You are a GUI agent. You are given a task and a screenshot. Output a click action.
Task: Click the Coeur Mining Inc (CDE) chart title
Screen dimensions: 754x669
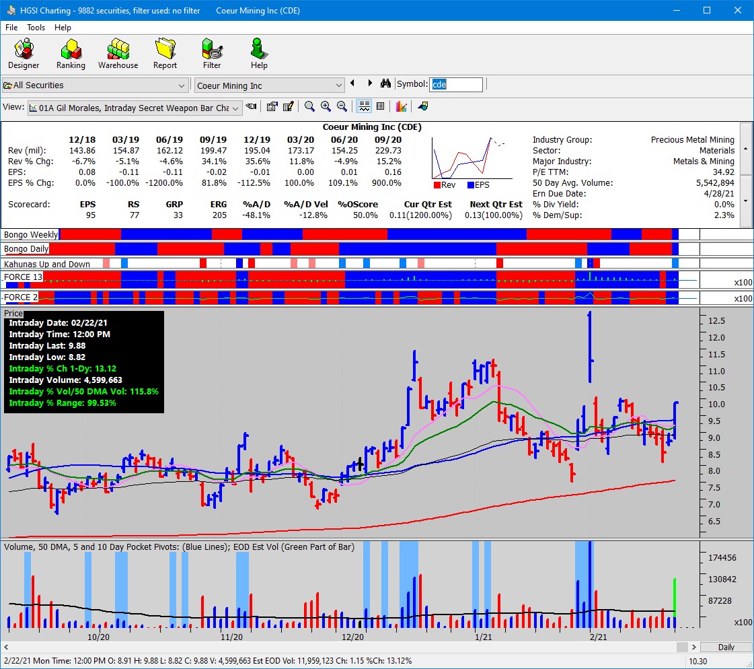pyautogui.click(x=372, y=127)
